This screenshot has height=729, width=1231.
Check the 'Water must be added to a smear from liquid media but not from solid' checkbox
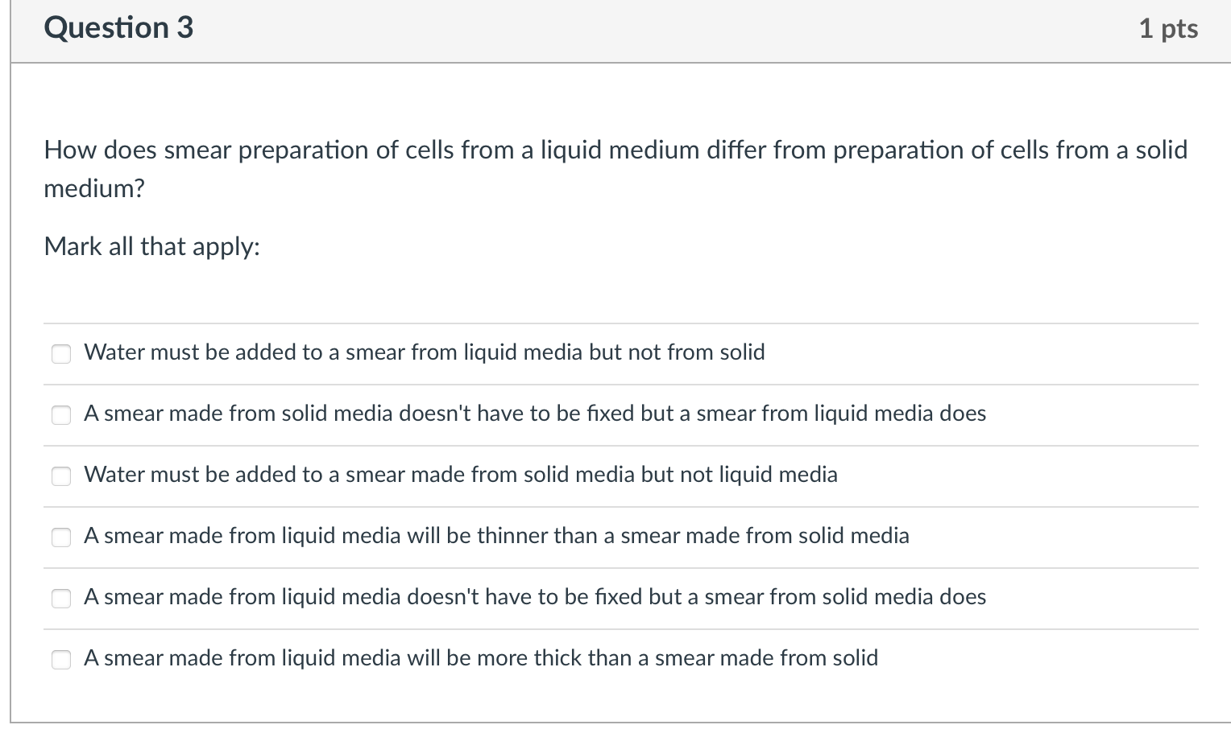pos(61,353)
